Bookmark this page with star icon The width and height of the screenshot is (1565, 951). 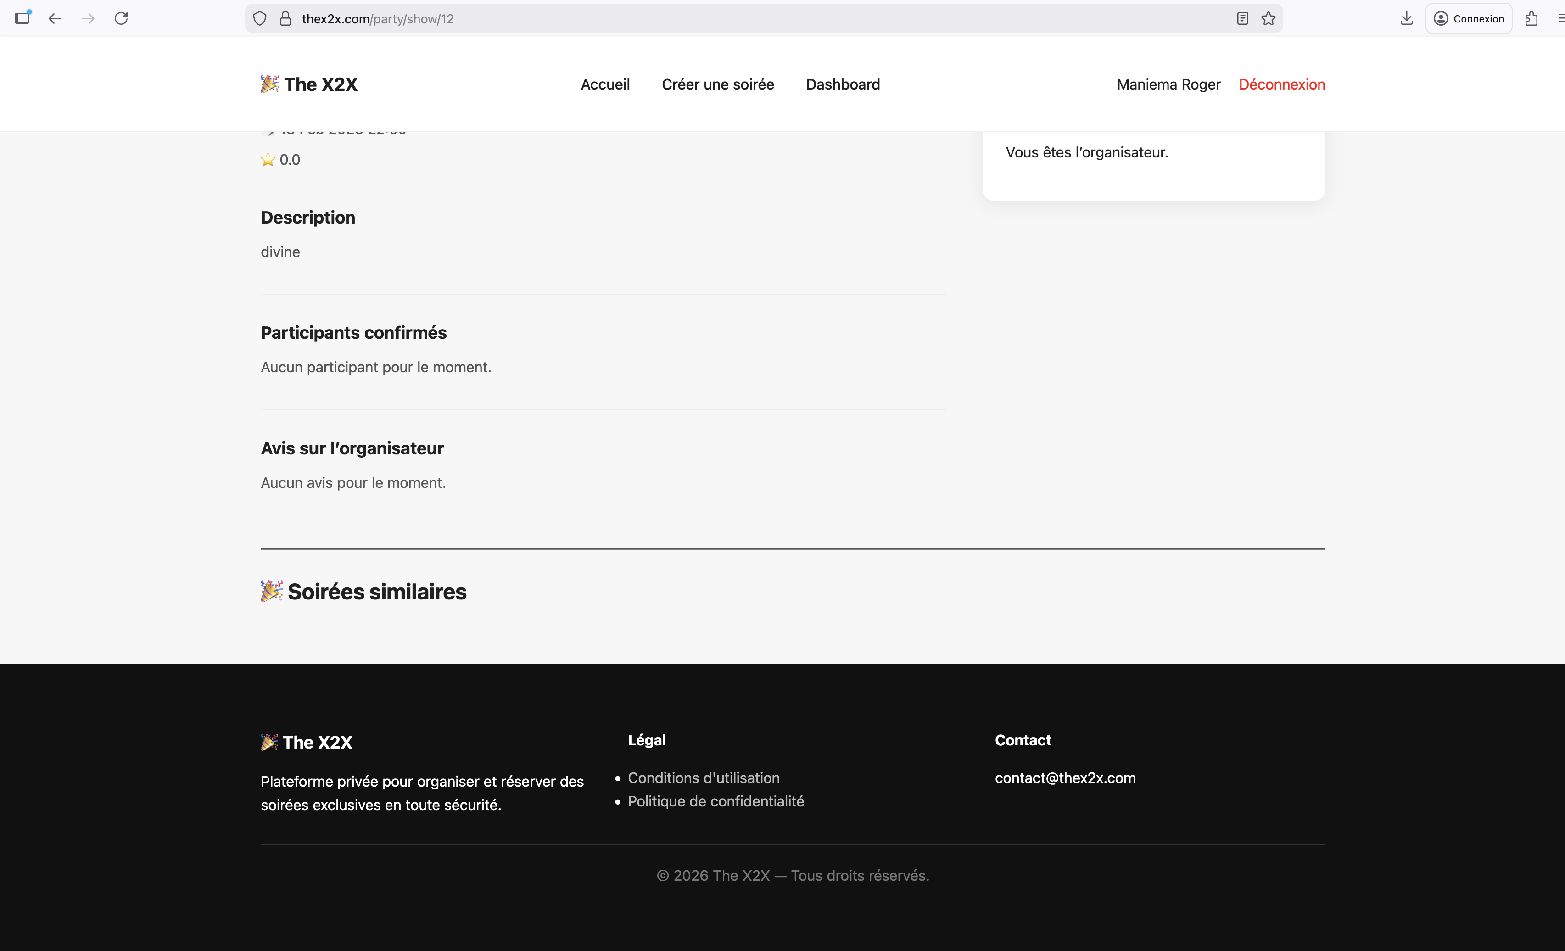[1269, 18]
